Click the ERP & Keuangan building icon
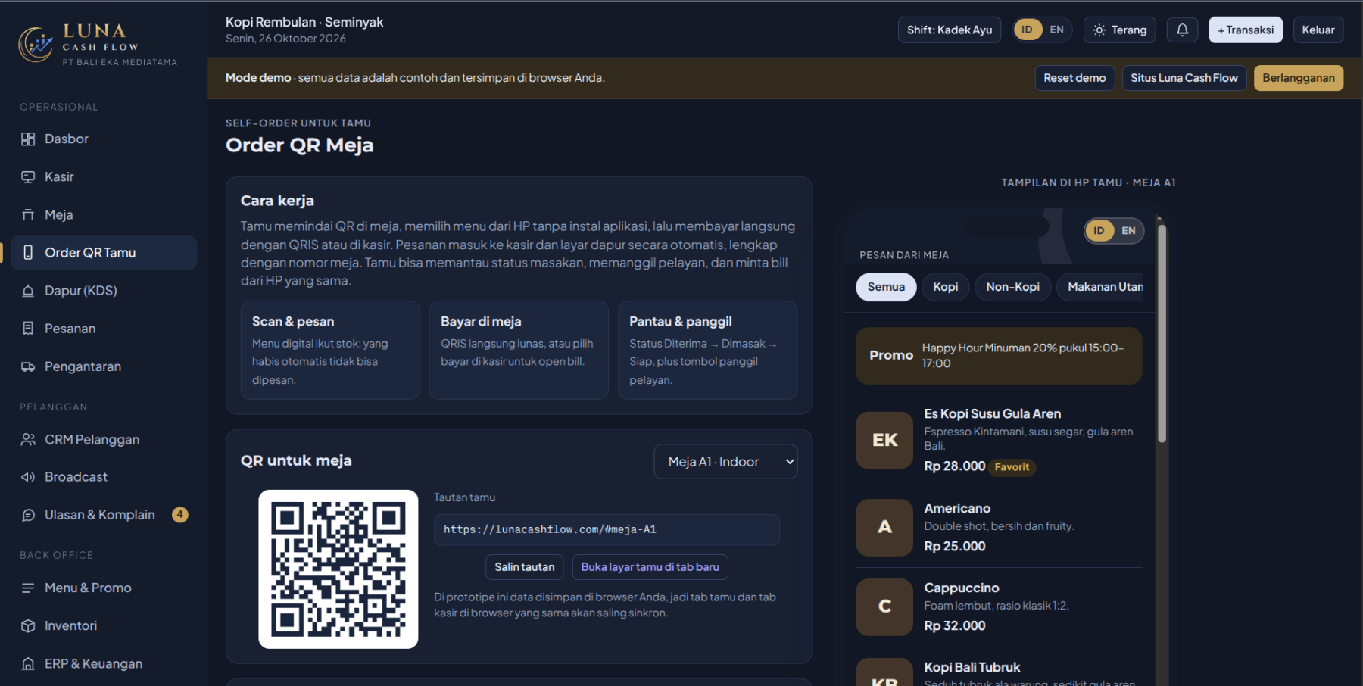This screenshot has height=686, width=1363. tap(28, 663)
